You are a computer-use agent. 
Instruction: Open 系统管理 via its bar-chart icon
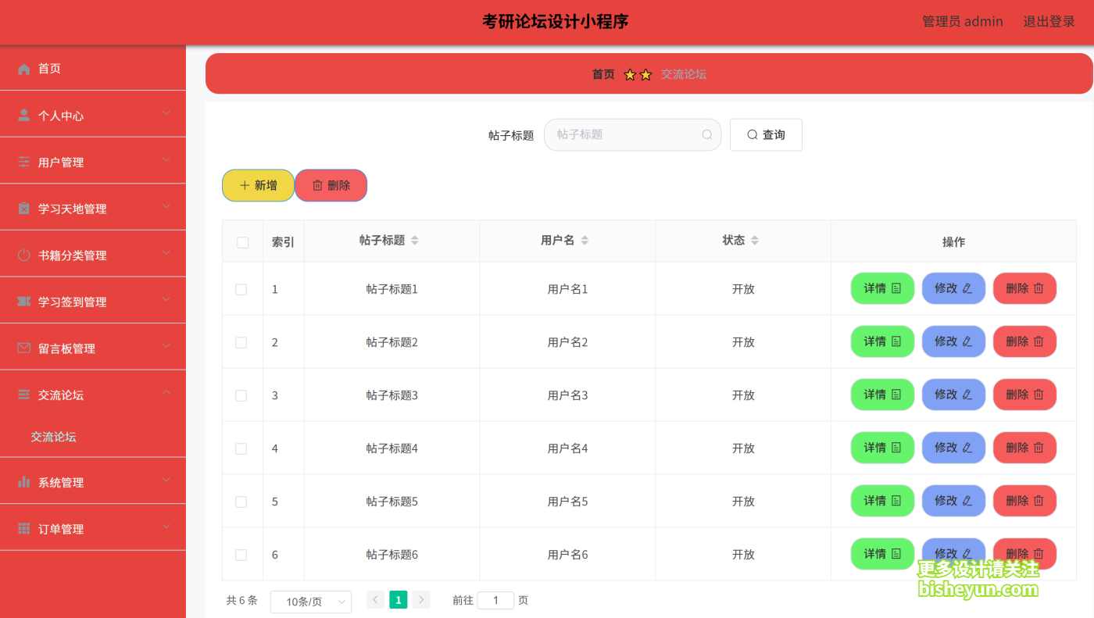[x=23, y=480]
